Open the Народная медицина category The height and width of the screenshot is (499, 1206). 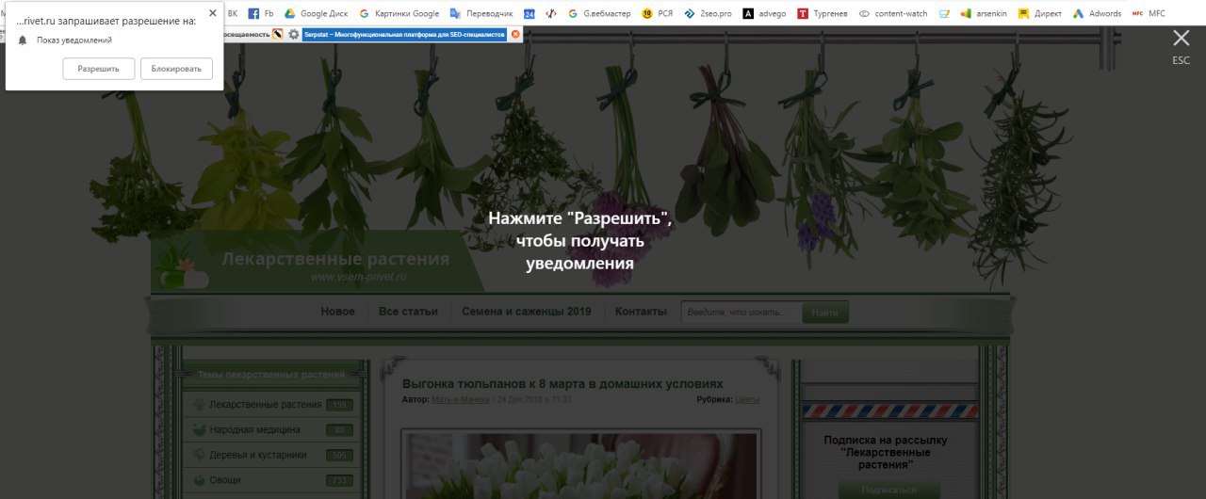[271, 429]
